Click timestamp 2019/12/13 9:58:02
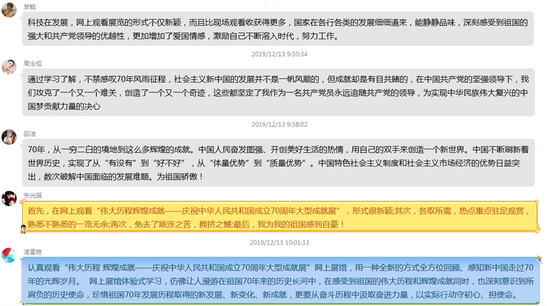The image size is (547, 306). click(x=279, y=125)
